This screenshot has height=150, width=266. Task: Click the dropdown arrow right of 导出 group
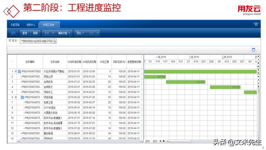[98, 33]
